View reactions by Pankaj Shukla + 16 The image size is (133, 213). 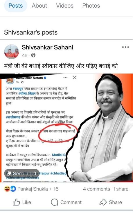point(38,189)
